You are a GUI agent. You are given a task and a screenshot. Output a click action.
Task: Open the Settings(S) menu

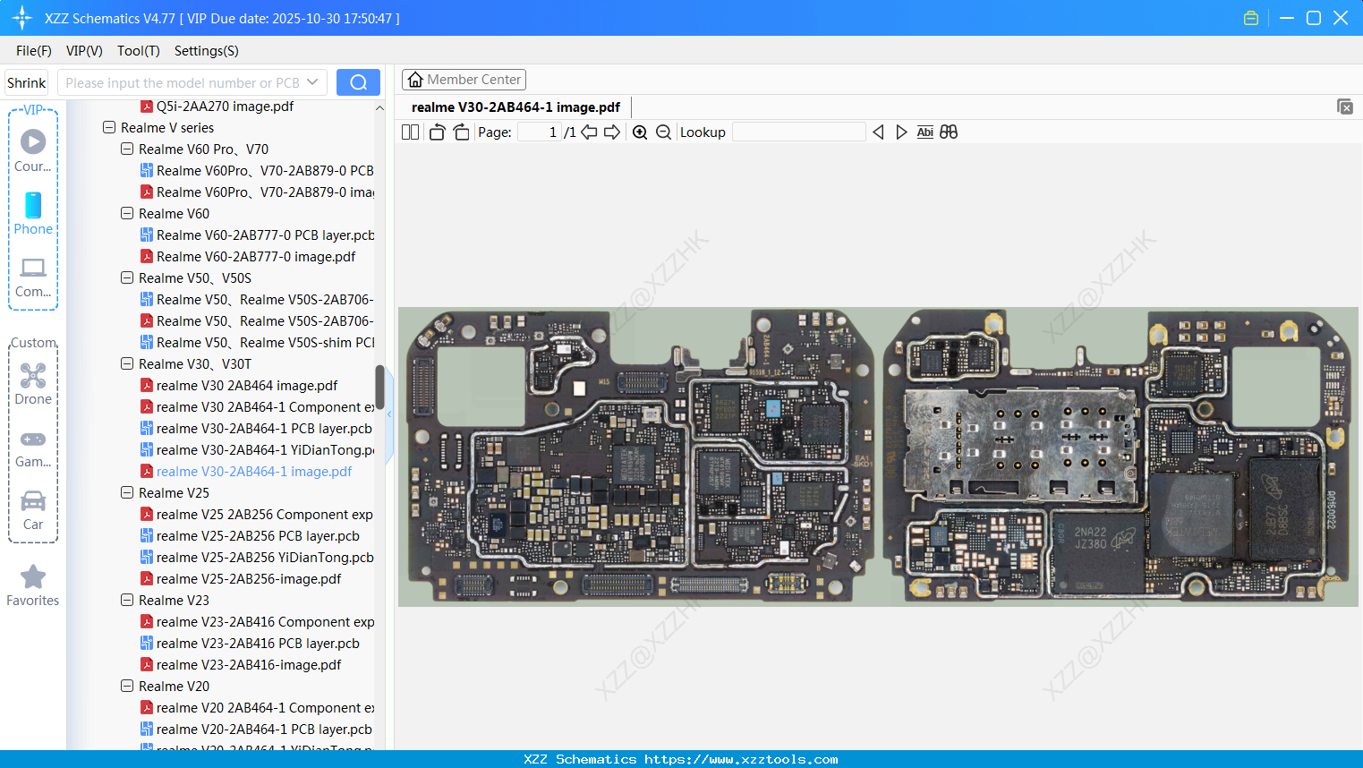[207, 51]
